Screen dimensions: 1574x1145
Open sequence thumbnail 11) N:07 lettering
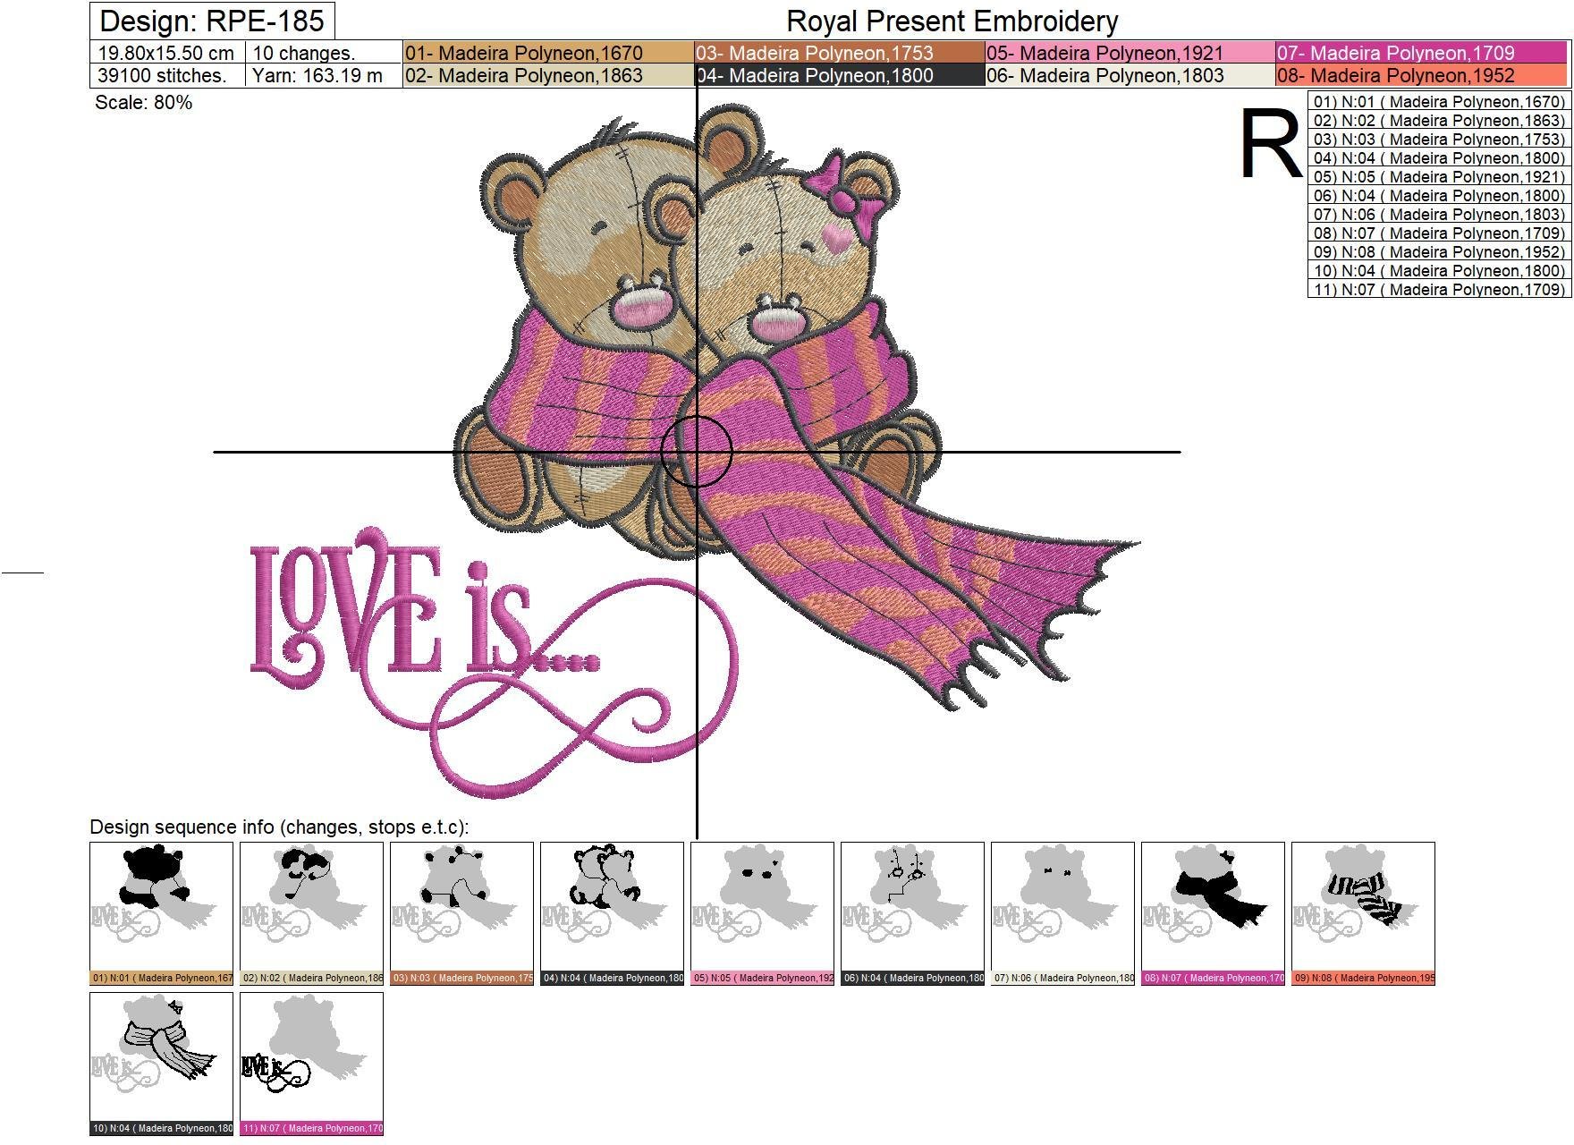(x=312, y=1064)
